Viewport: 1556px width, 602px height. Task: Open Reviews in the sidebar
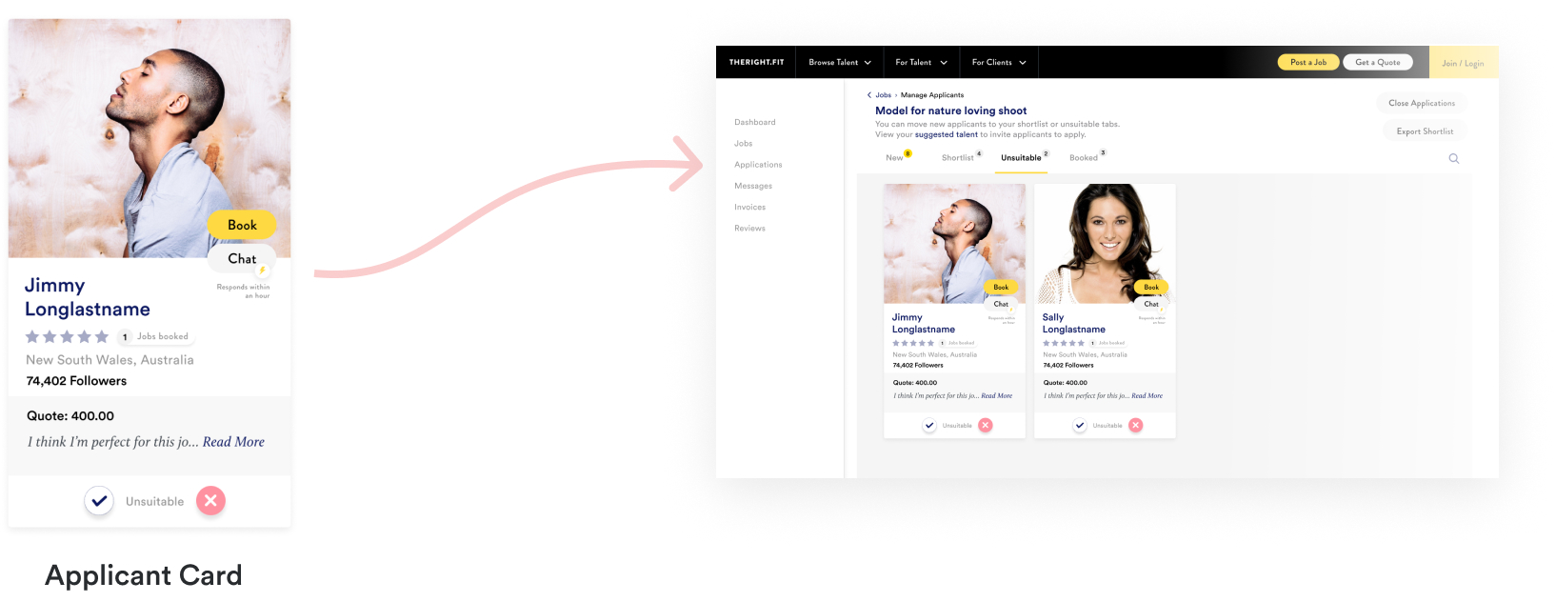pos(750,229)
